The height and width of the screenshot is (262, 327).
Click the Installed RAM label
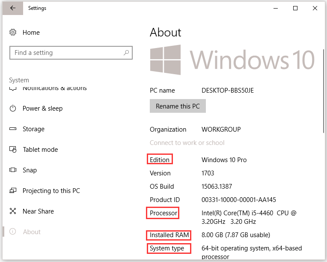click(x=169, y=235)
